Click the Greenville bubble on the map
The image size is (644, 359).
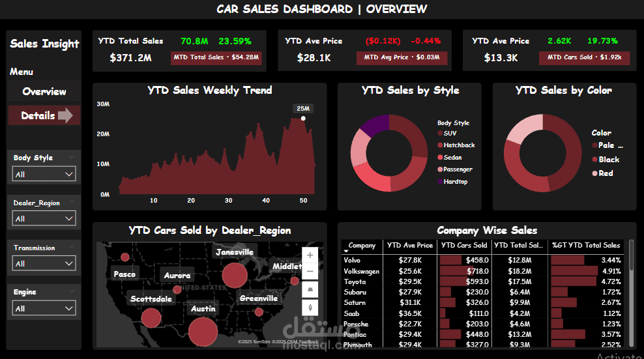(259, 311)
